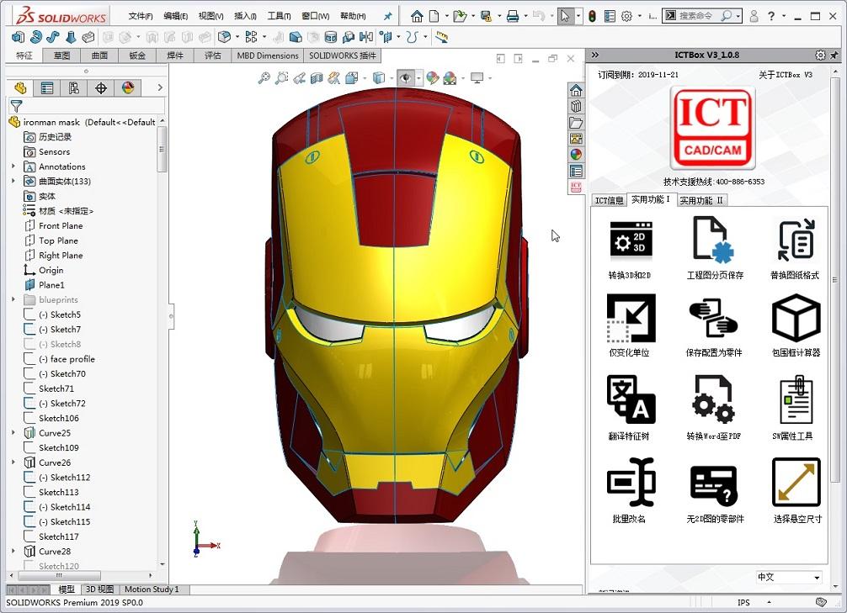Expand the 曲面实体(133) folder

tap(13, 182)
